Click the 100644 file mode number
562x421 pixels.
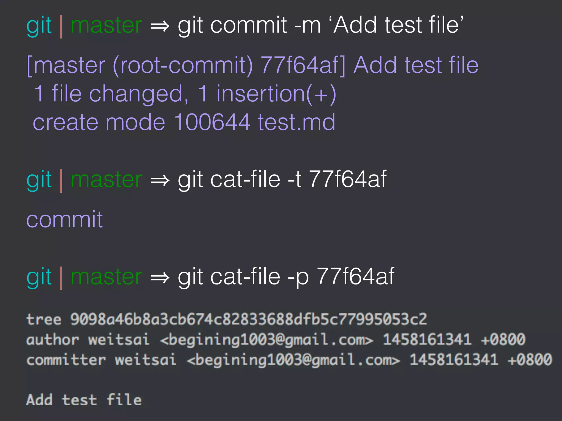point(212,122)
